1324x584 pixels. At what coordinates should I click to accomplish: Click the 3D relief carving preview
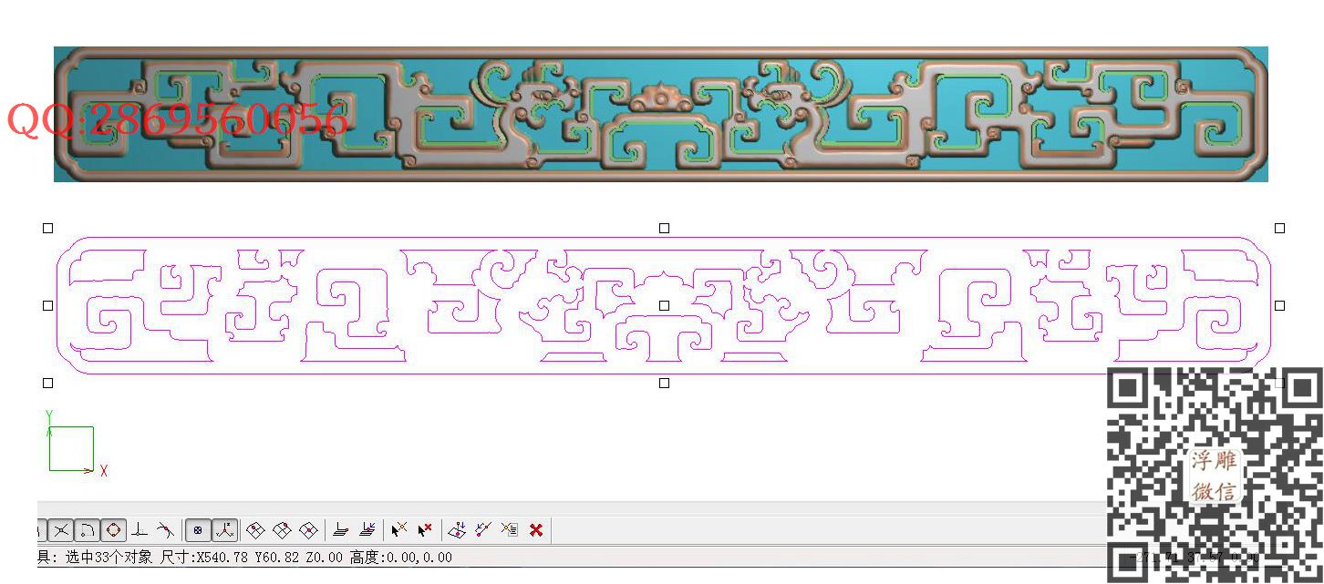[660, 114]
